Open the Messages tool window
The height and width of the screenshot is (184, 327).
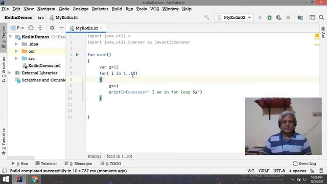tap(78, 164)
